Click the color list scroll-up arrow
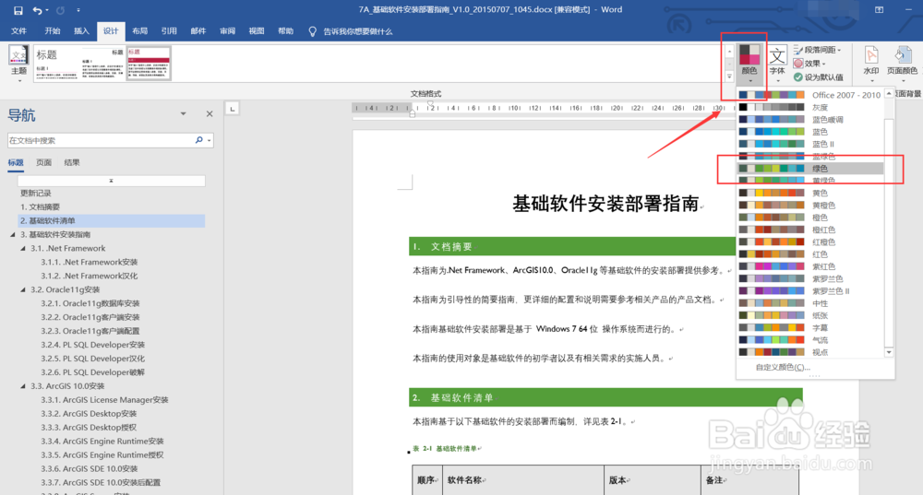Image resolution: width=923 pixels, height=495 pixels. click(x=889, y=94)
